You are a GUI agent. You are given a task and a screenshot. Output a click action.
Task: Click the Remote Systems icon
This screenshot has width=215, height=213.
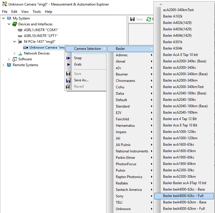tap(9, 65)
